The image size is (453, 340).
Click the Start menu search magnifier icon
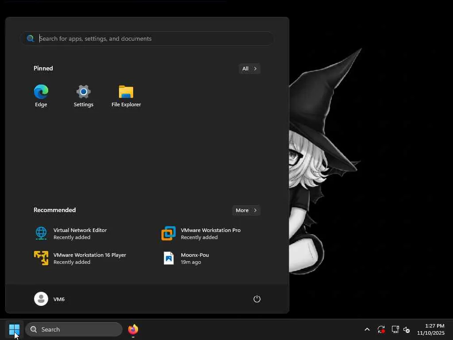[30, 39]
